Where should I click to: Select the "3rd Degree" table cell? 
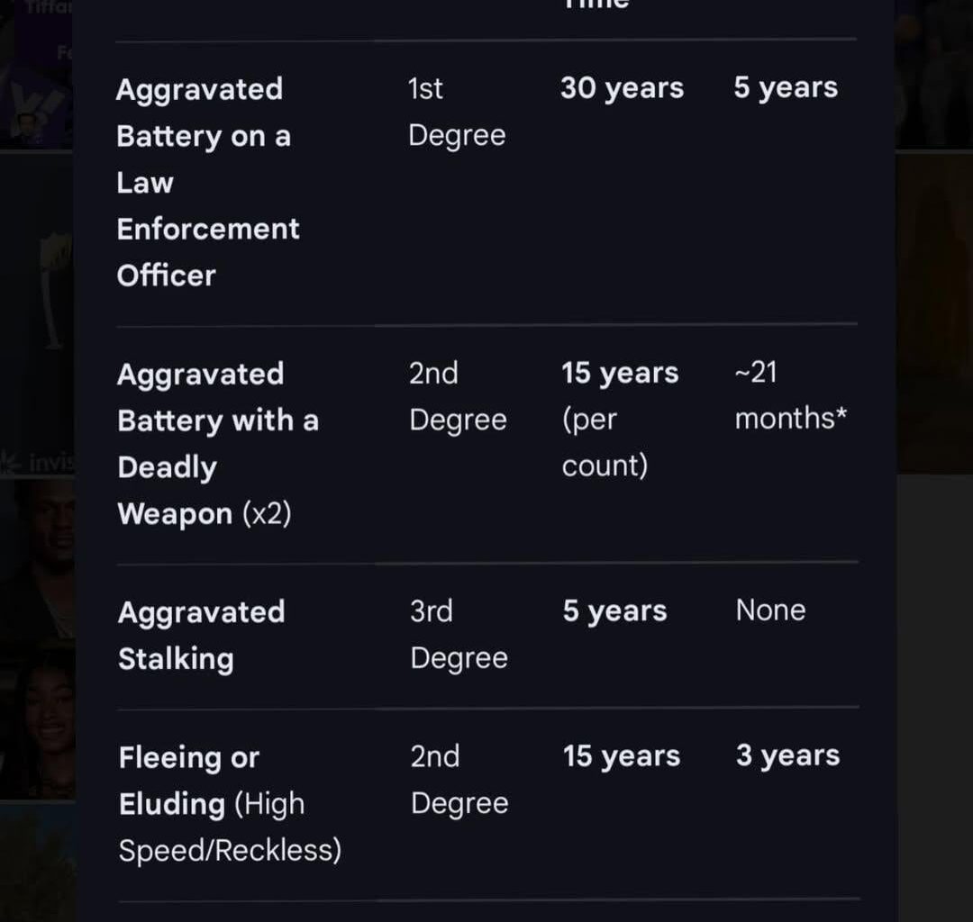click(x=459, y=634)
